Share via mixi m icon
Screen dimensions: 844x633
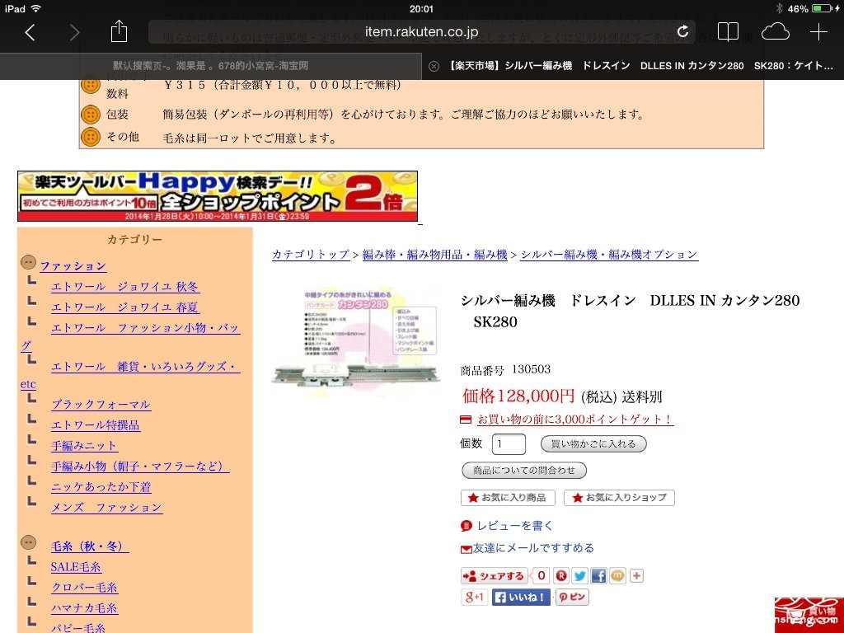[617, 576]
